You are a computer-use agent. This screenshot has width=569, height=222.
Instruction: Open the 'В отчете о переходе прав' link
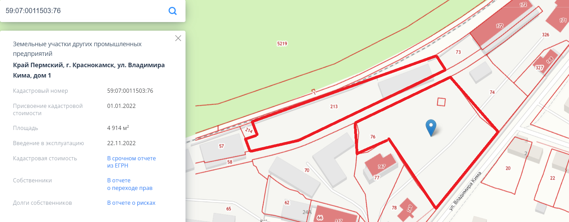pyautogui.click(x=130, y=184)
